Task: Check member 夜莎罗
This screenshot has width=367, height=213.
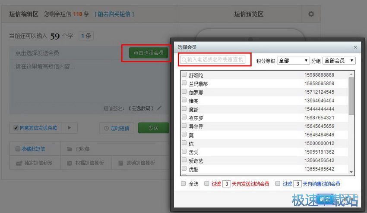Action: coord(184,117)
